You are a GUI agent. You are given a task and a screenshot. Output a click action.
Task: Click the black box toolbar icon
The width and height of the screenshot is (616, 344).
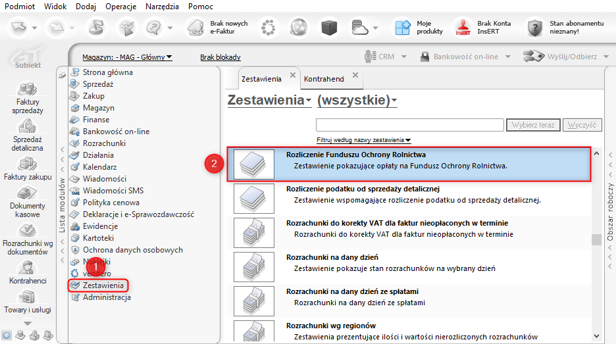[329, 28]
